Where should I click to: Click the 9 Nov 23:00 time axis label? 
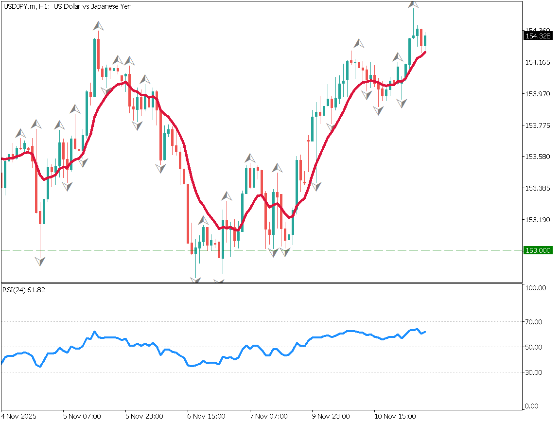[332, 417]
